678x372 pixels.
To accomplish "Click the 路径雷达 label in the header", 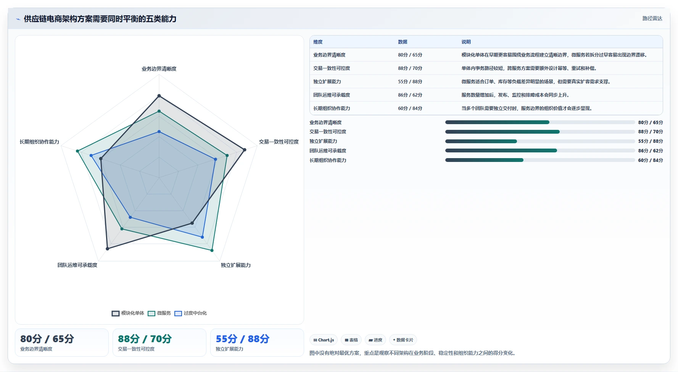I will (652, 18).
